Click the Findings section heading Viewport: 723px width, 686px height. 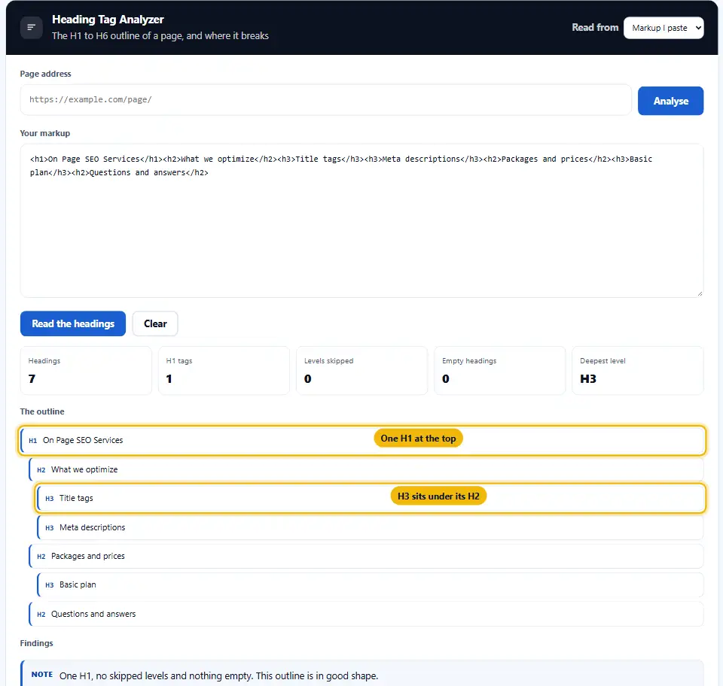tap(36, 643)
